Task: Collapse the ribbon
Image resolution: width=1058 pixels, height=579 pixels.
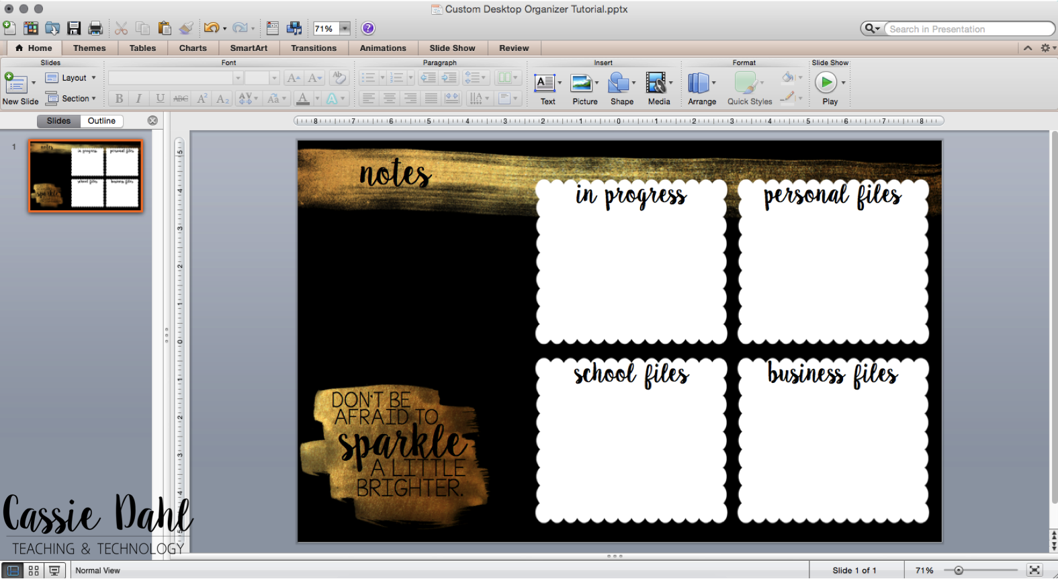Action: (x=1028, y=48)
